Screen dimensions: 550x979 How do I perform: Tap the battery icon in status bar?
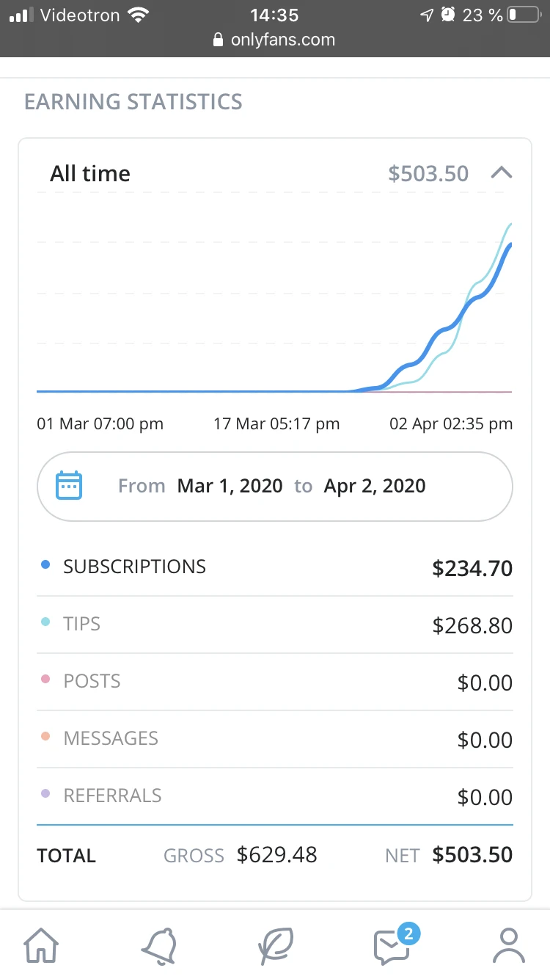click(523, 15)
